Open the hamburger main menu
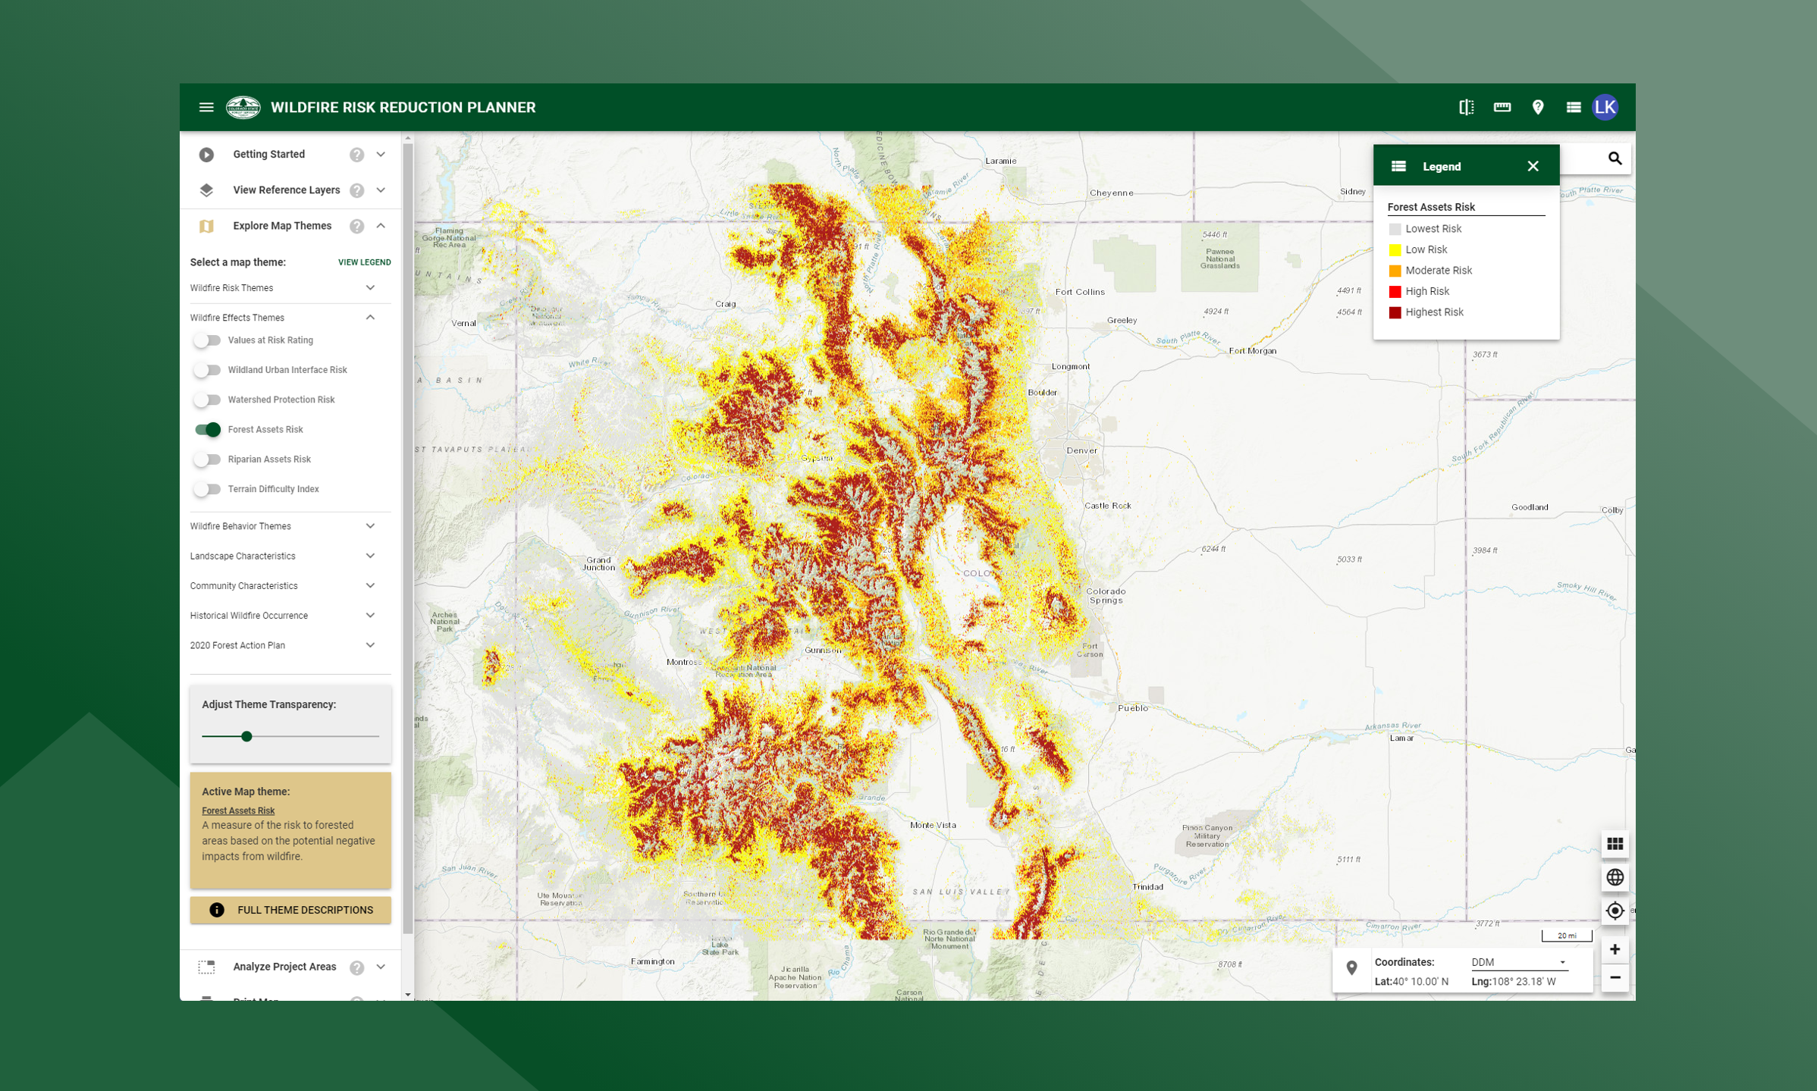 (x=206, y=108)
